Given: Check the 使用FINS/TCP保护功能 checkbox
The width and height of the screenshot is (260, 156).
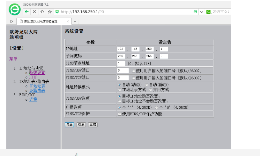Looking at the screenshot, I should 120,114.
